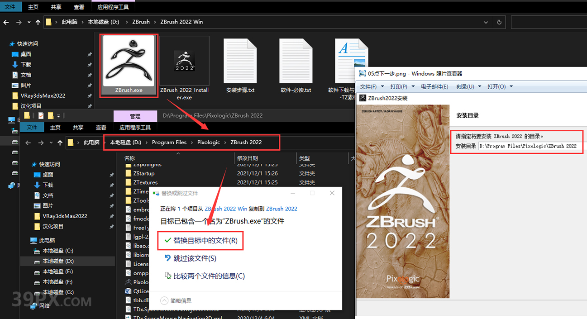Viewport: 587px width, 319px height.
Task: Open 应用程序工具 tab in ZBrush 2022 Win window
Action: (113, 7)
